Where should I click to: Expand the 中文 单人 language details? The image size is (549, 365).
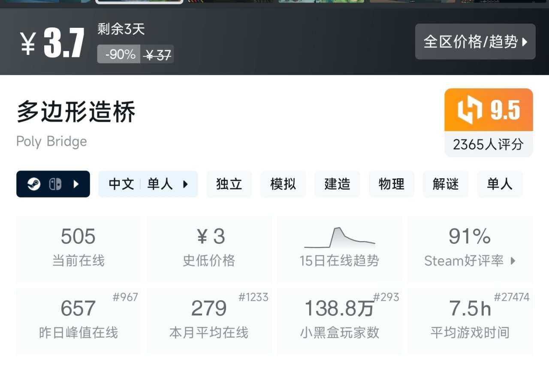(148, 184)
